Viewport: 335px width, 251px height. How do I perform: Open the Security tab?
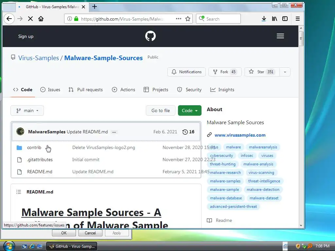point(189,90)
